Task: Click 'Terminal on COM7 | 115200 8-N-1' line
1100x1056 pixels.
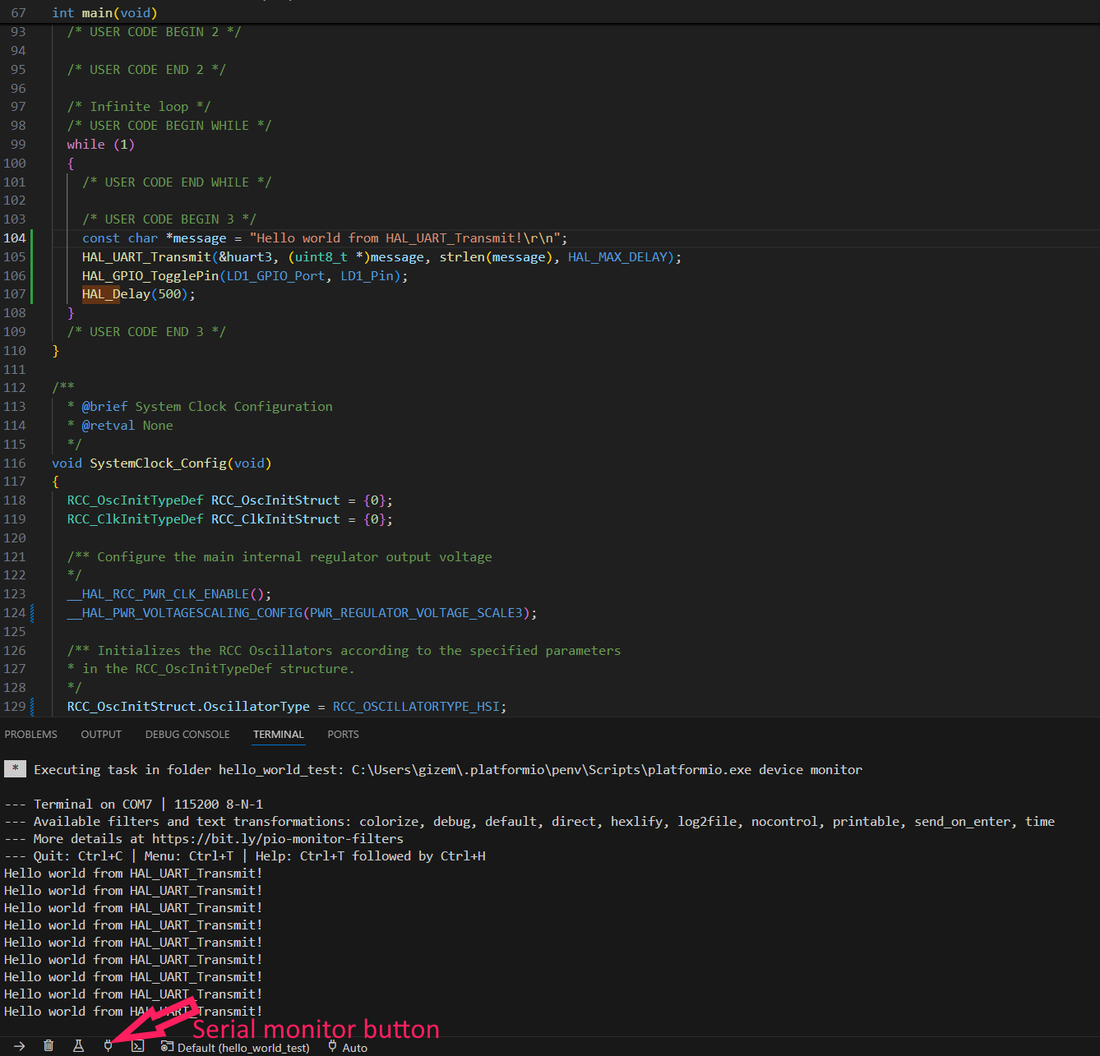Action: coord(134,804)
